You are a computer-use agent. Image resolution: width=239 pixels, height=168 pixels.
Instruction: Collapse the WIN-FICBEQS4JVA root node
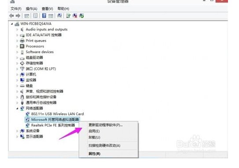[x=12, y=24]
